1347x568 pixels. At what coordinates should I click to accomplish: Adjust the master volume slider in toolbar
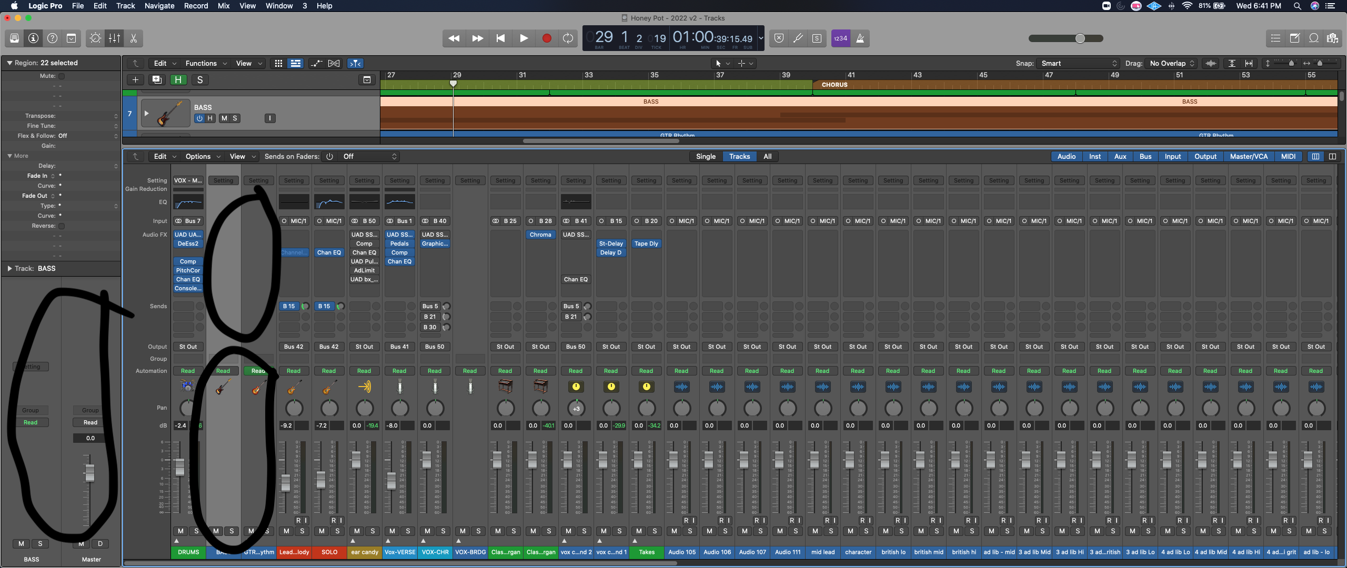pyautogui.click(x=1080, y=38)
